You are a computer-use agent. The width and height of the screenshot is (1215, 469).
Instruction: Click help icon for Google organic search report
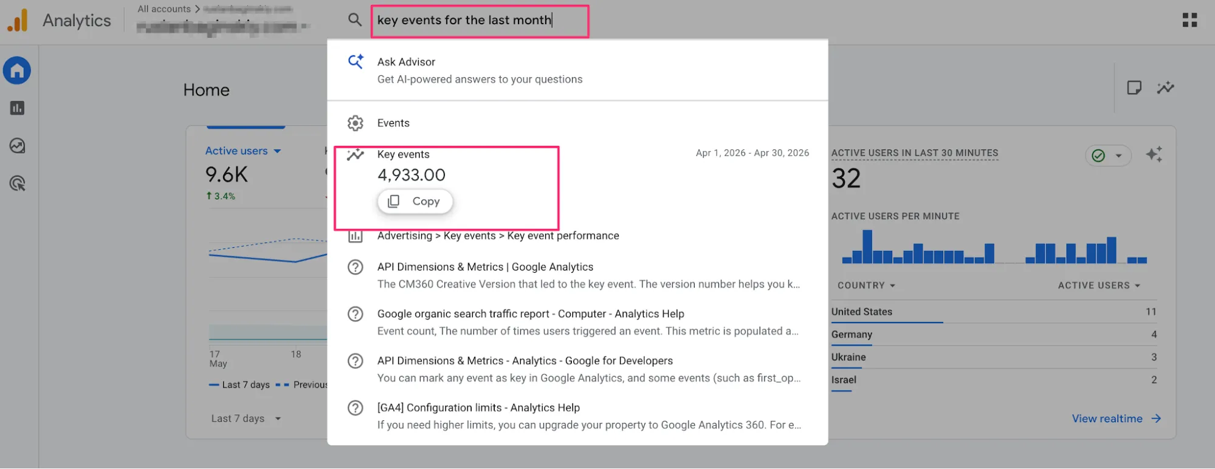click(356, 314)
